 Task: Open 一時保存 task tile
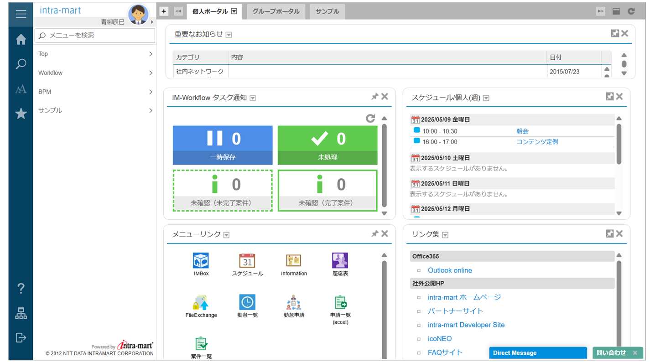click(x=223, y=145)
